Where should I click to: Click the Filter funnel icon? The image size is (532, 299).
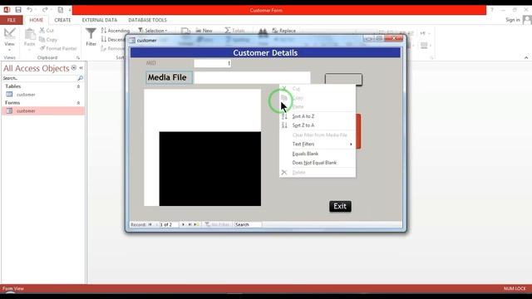pyautogui.click(x=91, y=33)
